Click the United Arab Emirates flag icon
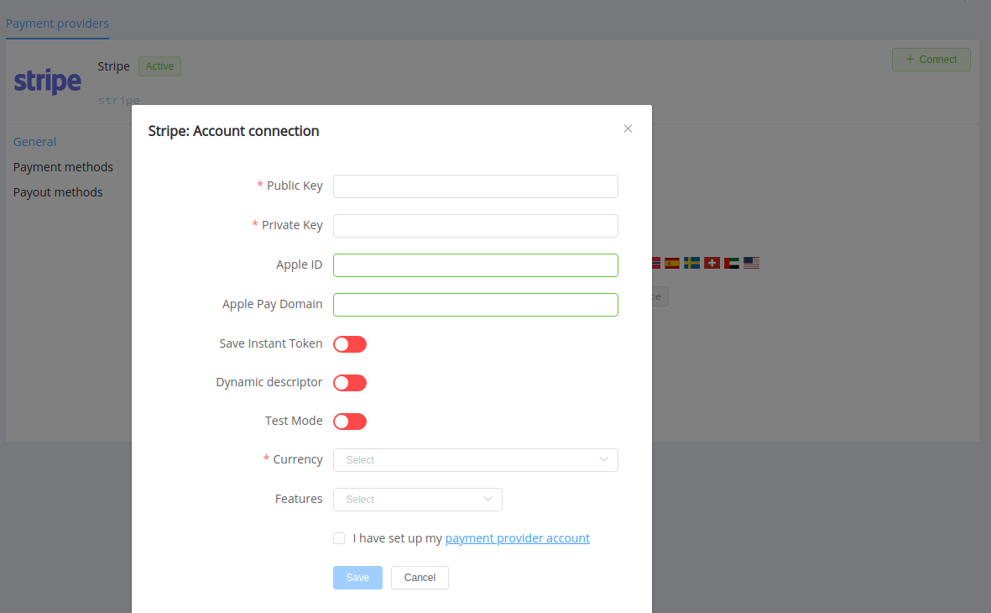 [x=732, y=263]
